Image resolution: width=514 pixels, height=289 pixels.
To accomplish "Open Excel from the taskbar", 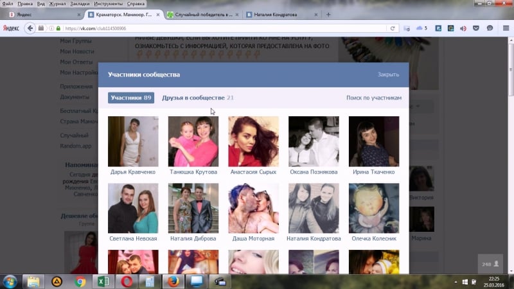I will pyautogui.click(x=103, y=281).
